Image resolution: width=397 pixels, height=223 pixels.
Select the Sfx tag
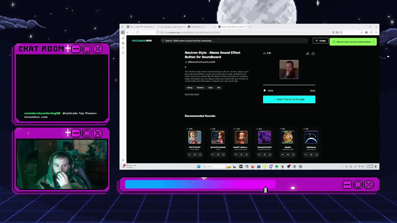click(x=219, y=88)
